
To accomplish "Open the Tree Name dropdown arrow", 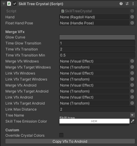I will pos(132,115).
